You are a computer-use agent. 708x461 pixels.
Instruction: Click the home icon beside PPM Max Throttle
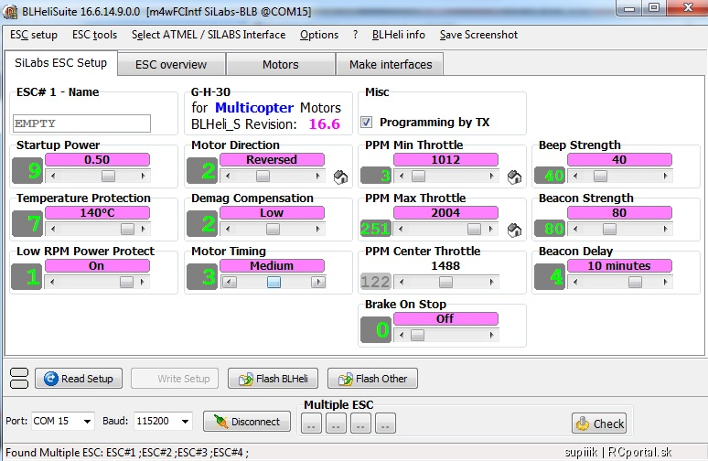[514, 230]
